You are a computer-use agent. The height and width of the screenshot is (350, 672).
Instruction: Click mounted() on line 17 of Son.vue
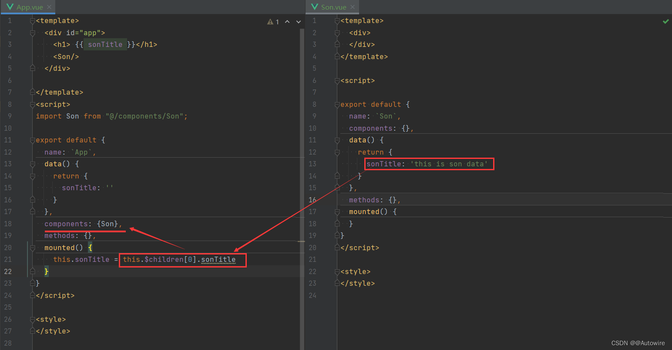pos(368,212)
